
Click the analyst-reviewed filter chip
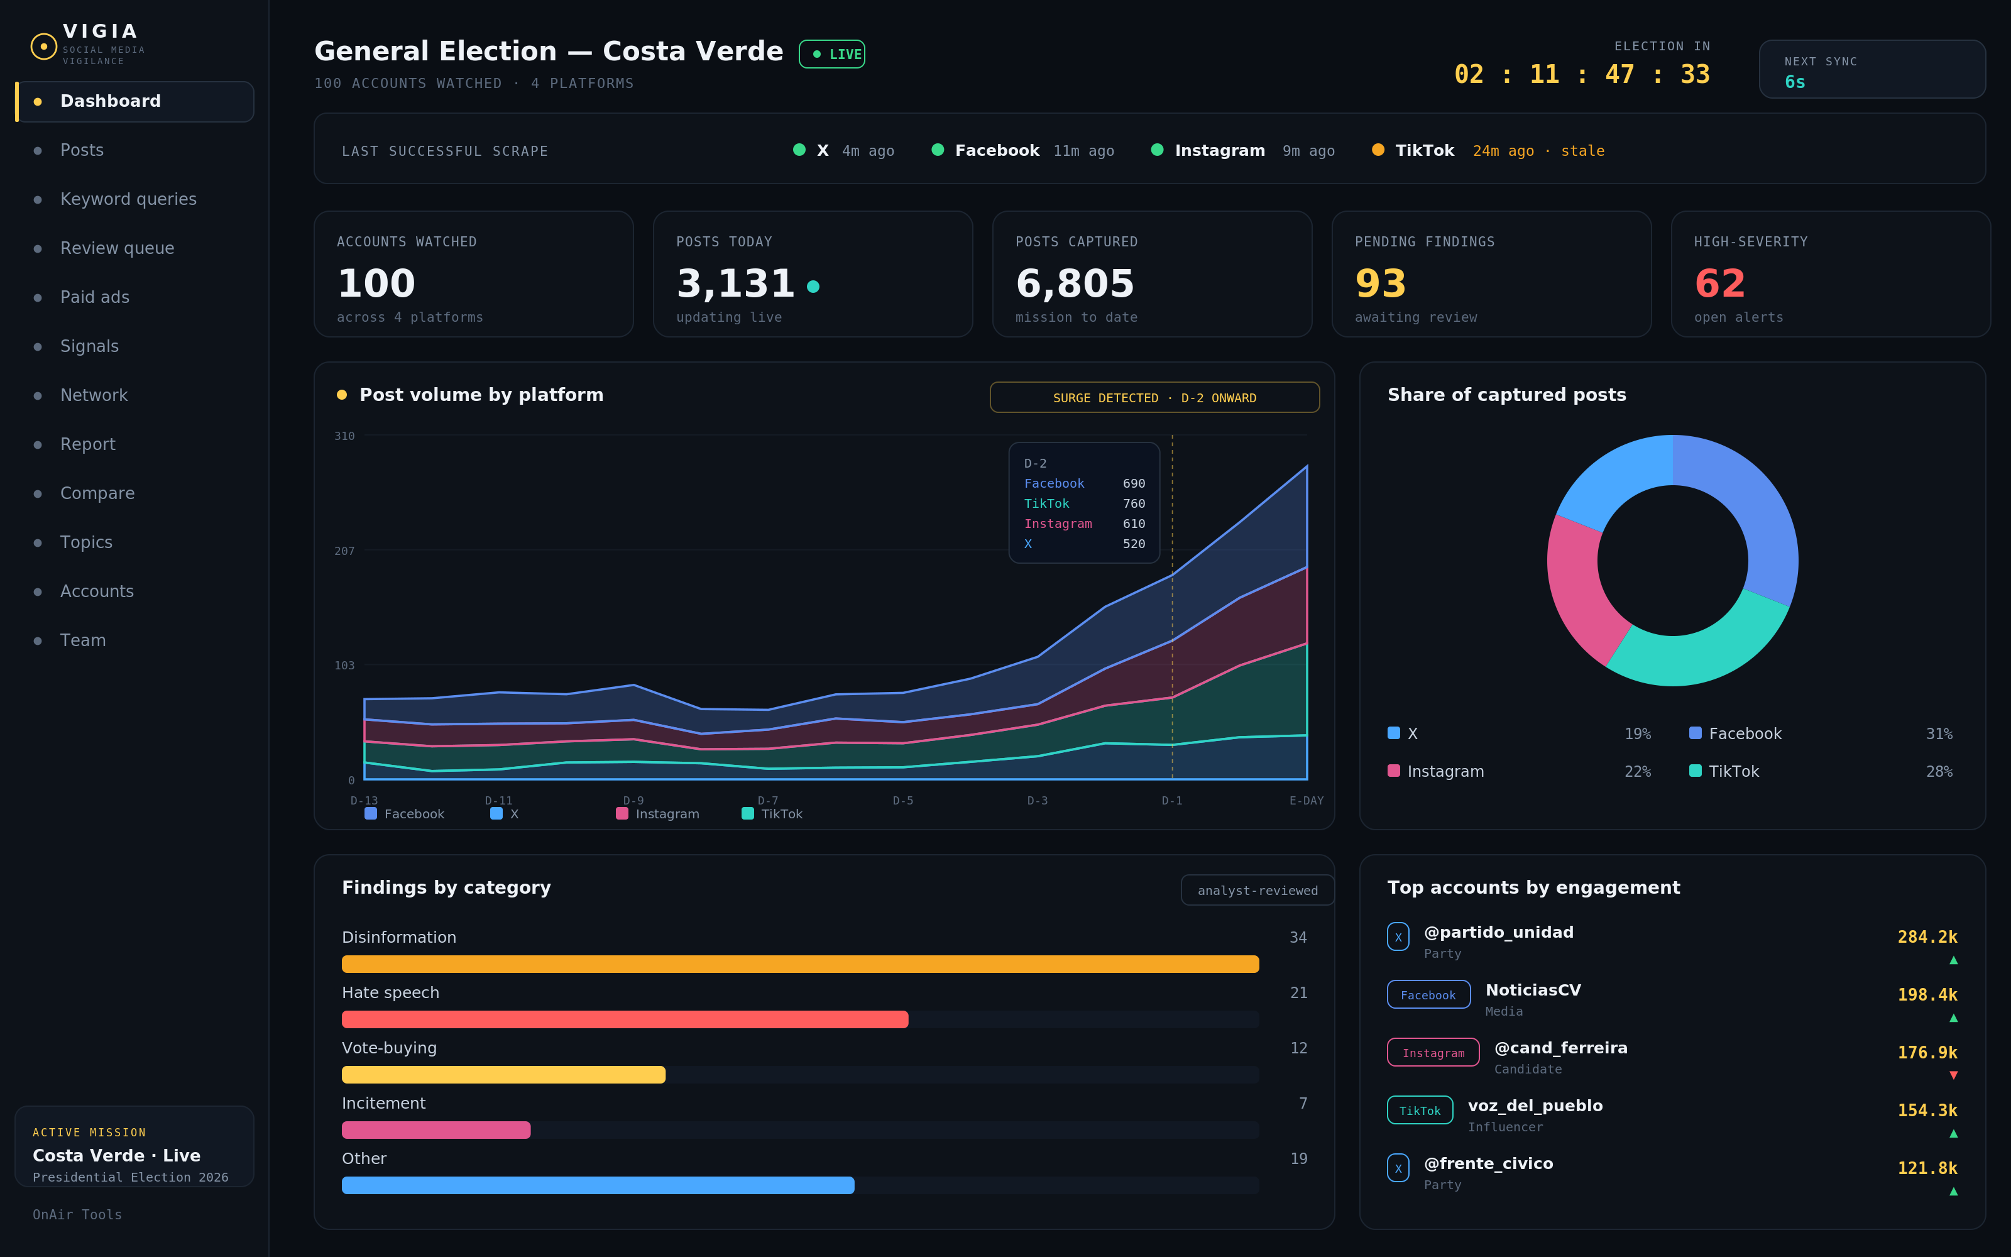(x=1258, y=891)
